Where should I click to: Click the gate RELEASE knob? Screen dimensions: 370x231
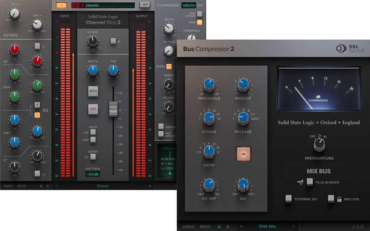coord(169,107)
